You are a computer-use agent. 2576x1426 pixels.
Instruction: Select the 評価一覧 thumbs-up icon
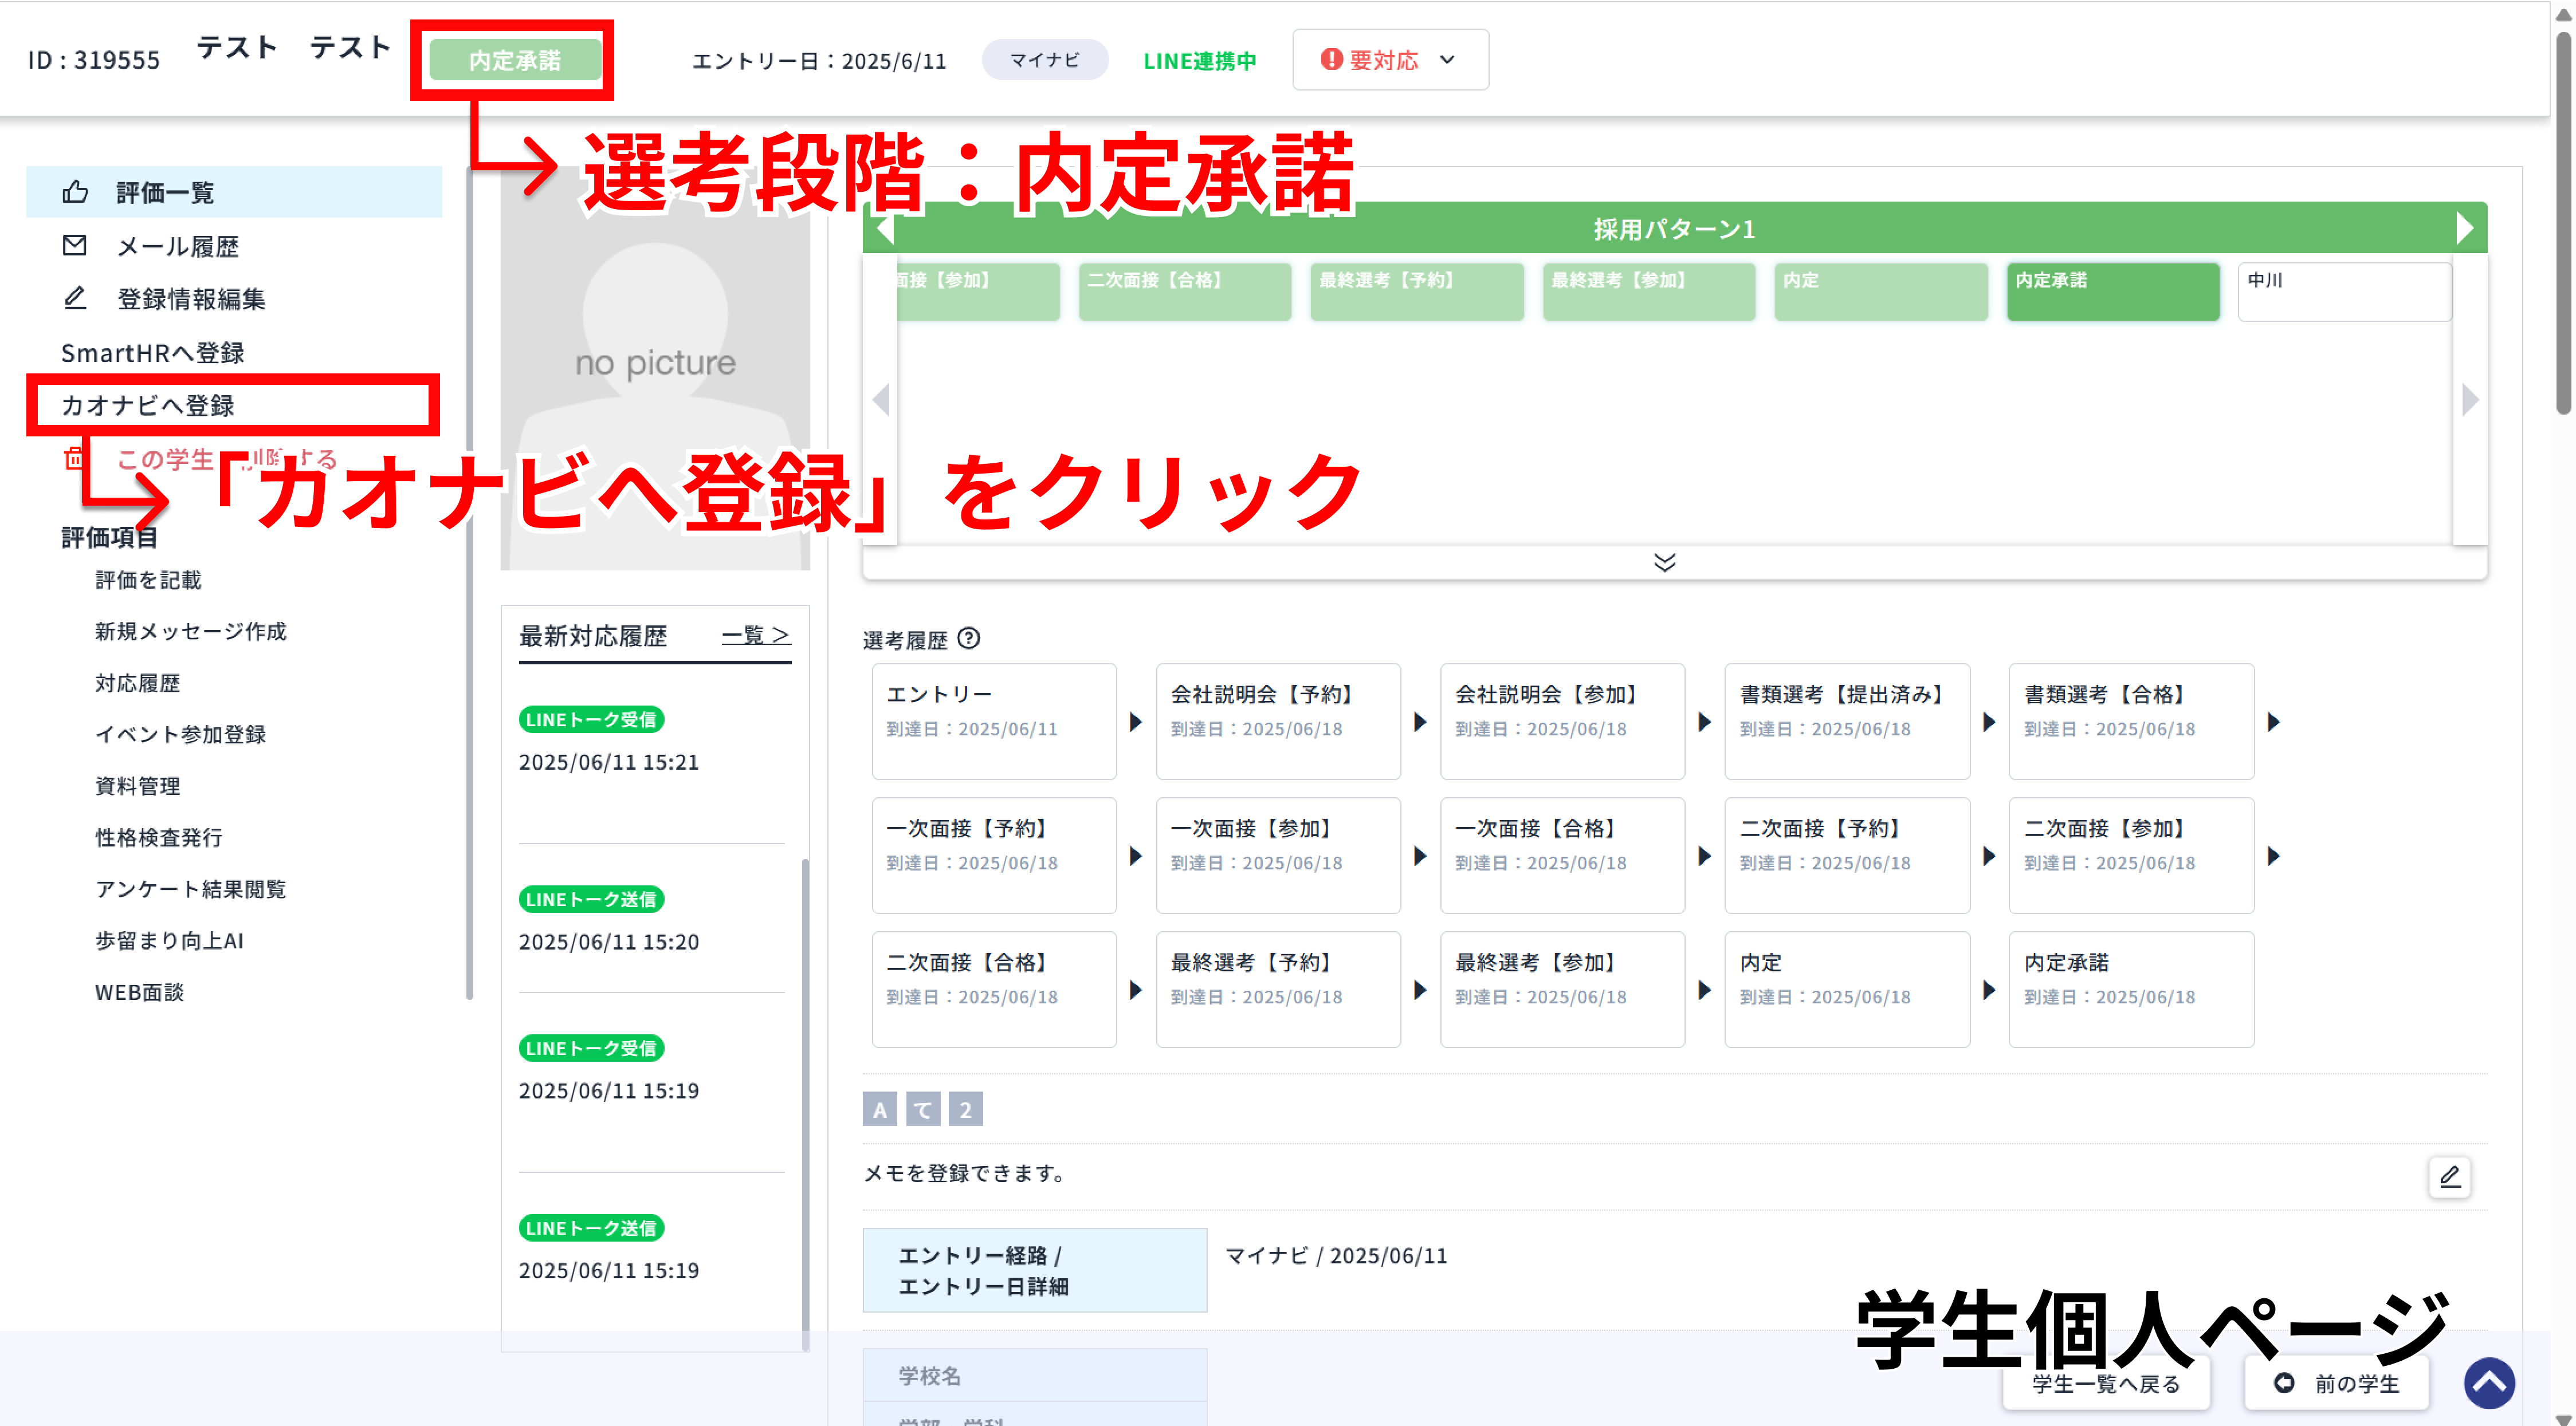75,192
